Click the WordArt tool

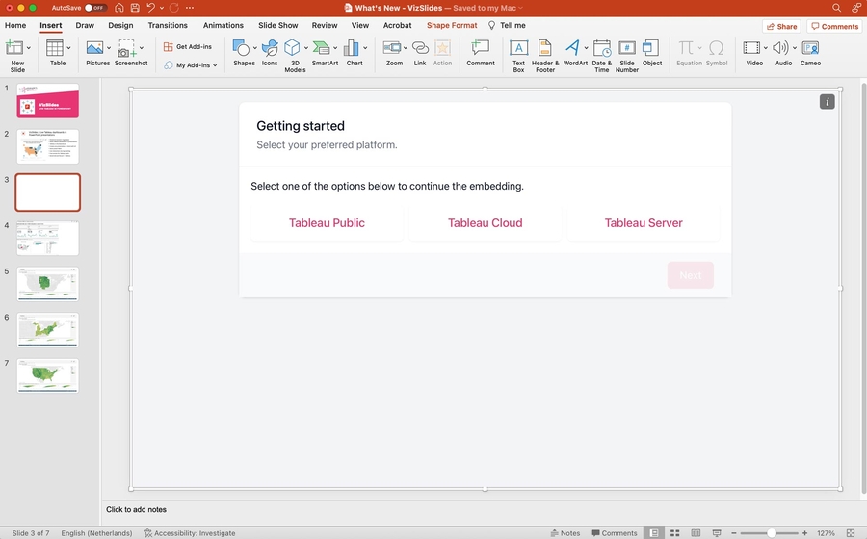[574, 51]
